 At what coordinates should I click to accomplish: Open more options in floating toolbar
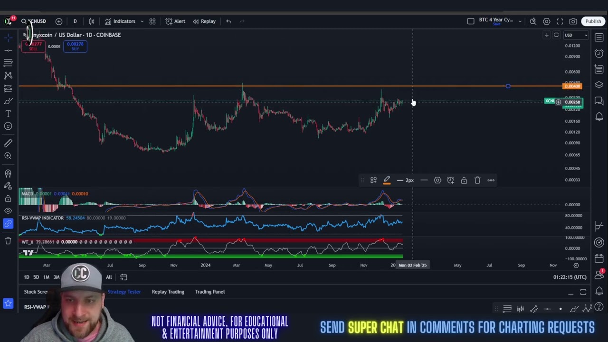click(x=491, y=180)
